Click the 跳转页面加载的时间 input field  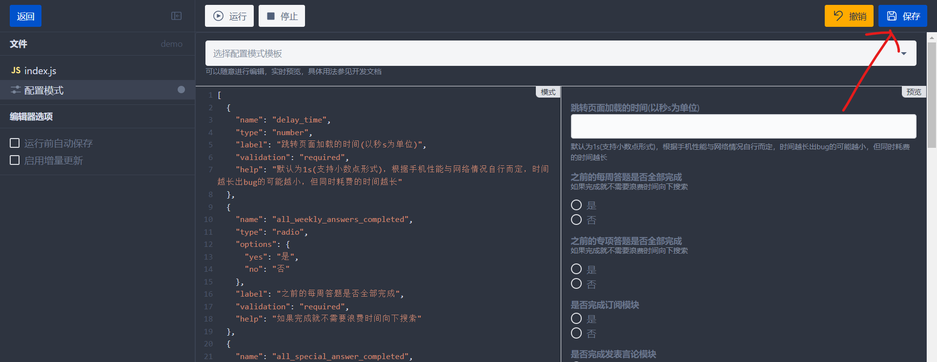(743, 127)
